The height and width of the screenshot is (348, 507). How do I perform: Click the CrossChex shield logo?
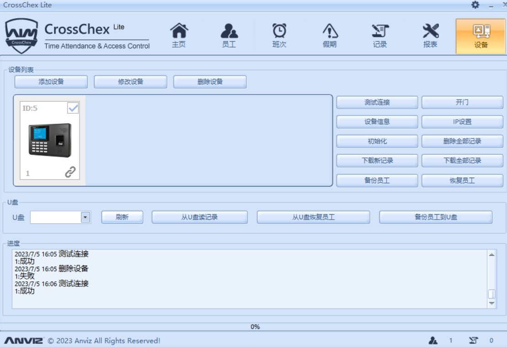[x=21, y=36]
